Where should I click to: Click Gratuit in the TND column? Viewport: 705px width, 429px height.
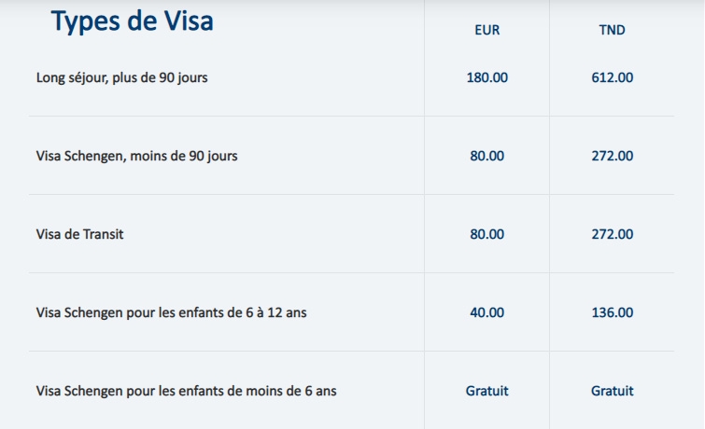[x=612, y=391]
